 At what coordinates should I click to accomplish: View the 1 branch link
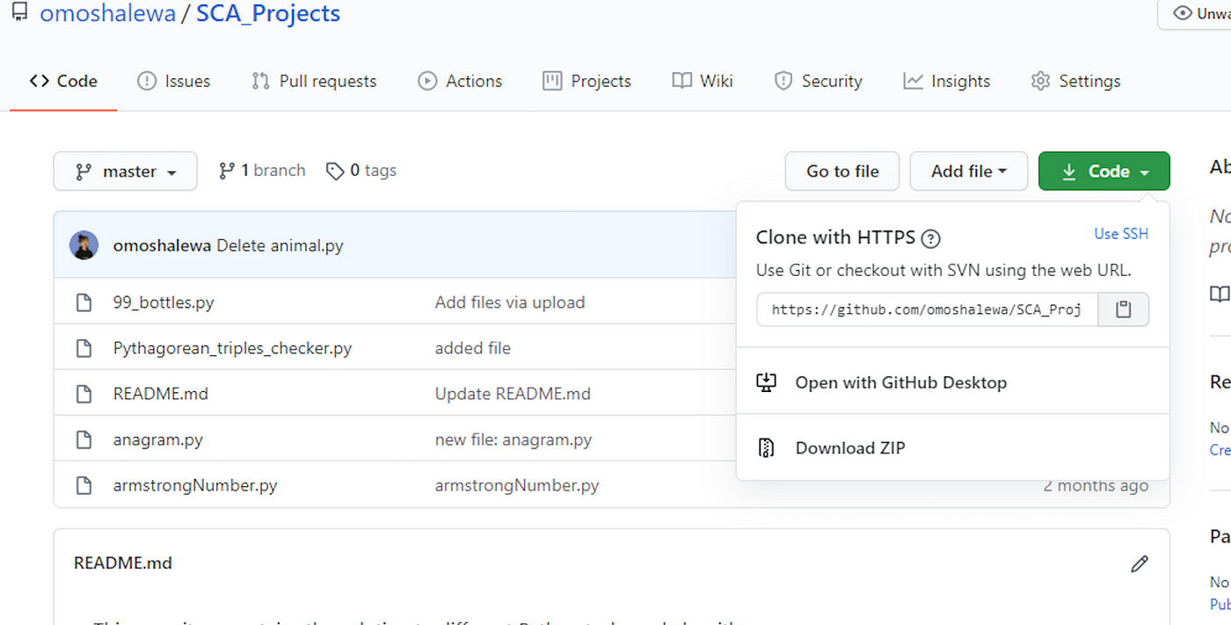click(x=262, y=171)
